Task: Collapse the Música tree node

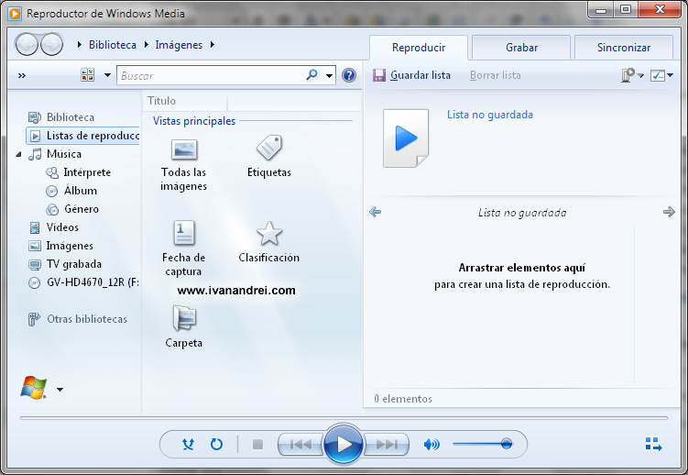Action: pos(18,154)
